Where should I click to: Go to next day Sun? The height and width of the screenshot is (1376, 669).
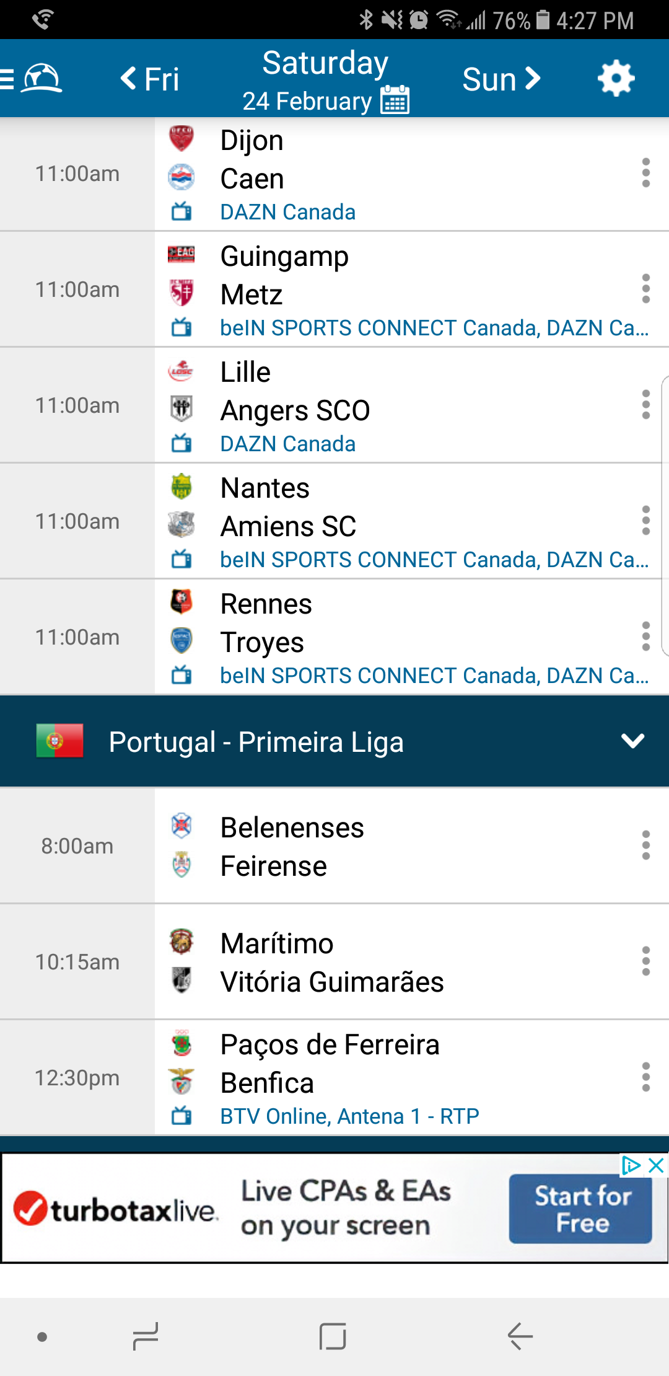501,79
